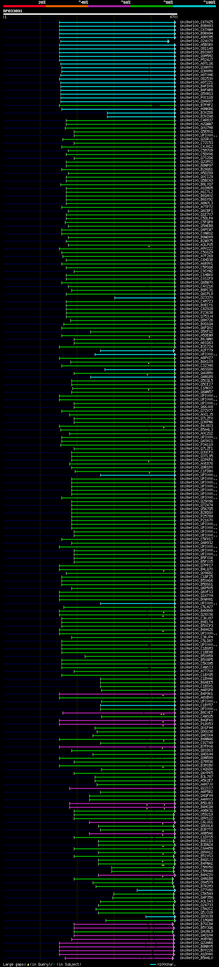Click the white query sequence ruler bar

pos(90,14)
